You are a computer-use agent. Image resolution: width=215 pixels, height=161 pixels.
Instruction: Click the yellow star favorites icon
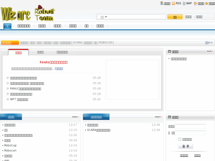point(206,4)
